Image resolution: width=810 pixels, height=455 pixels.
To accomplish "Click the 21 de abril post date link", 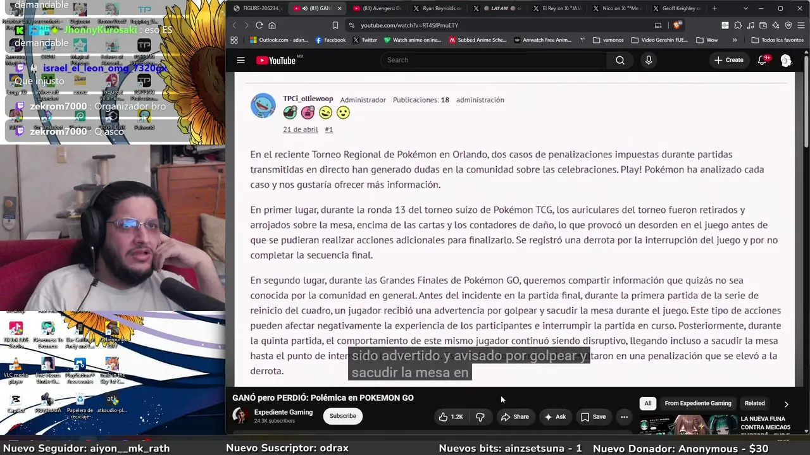I will tap(300, 130).
